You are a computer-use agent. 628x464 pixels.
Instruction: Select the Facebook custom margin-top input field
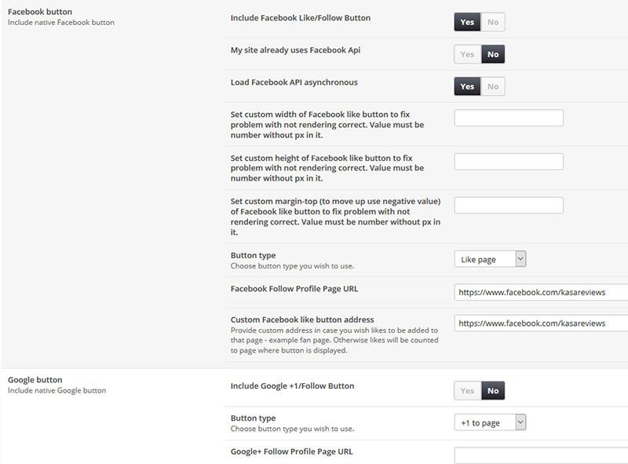(509, 206)
